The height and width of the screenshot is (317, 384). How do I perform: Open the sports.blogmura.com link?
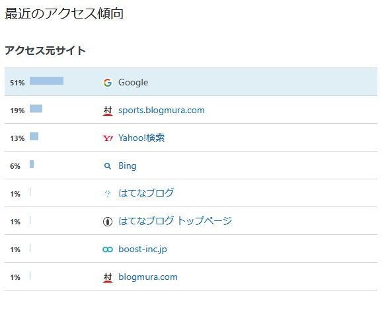(x=161, y=111)
